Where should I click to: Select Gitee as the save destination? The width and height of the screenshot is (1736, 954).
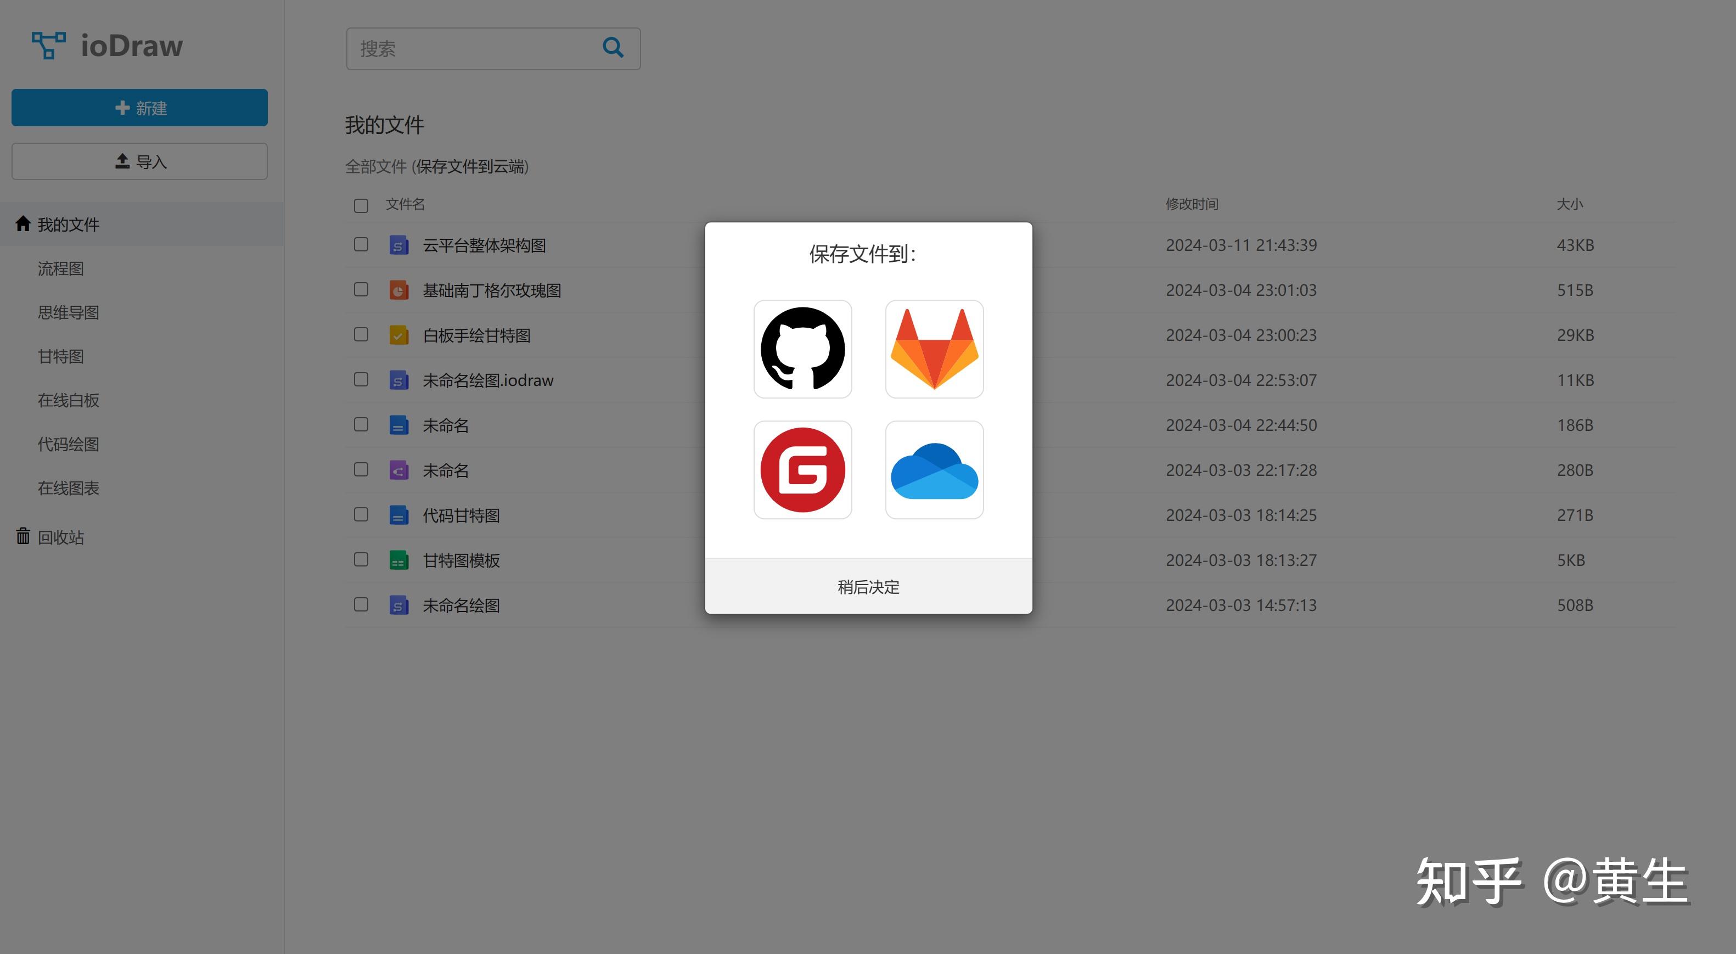(x=802, y=470)
